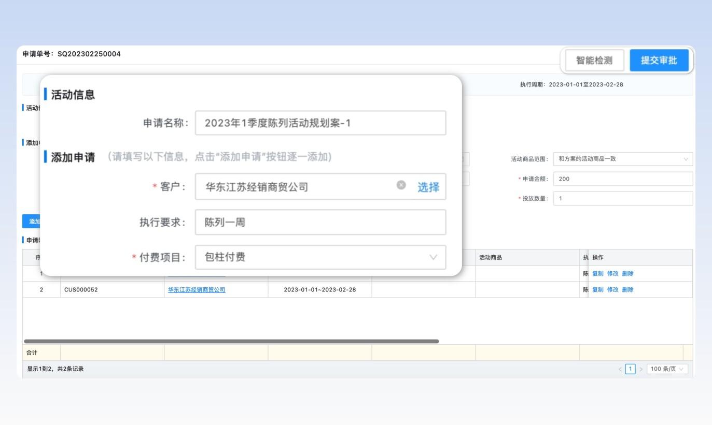The width and height of the screenshot is (712, 425).
Task: Click the chevron on the 活动商品范围 selector
Action: [x=687, y=159]
